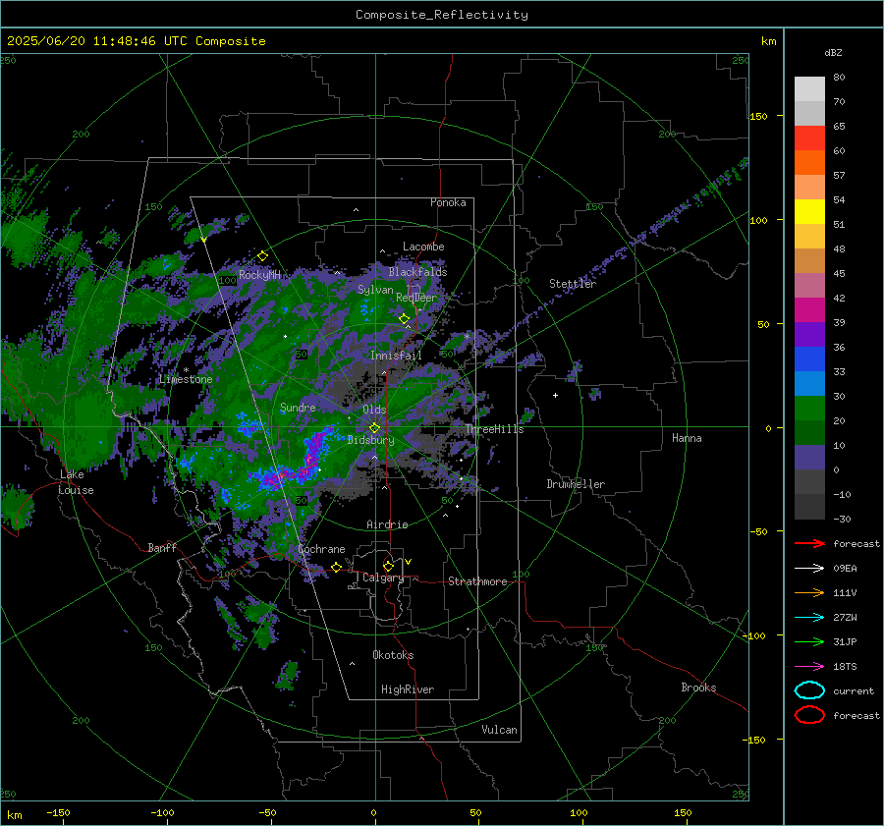This screenshot has height=826, width=884.
Task: Select yellow diamond marker near RedDeer
Action: (x=404, y=318)
